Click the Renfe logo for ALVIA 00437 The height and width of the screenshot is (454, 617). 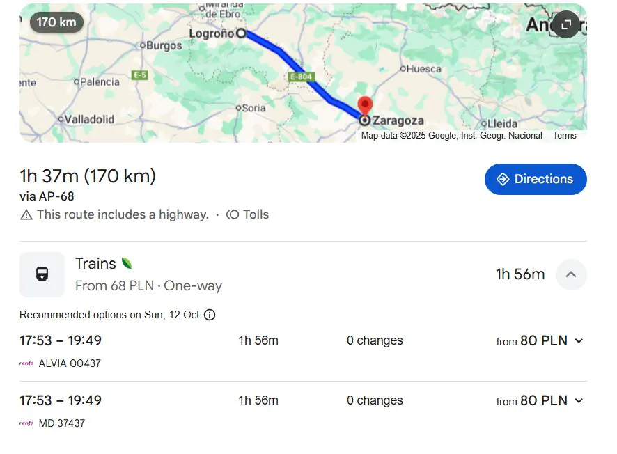pos(26,363)
